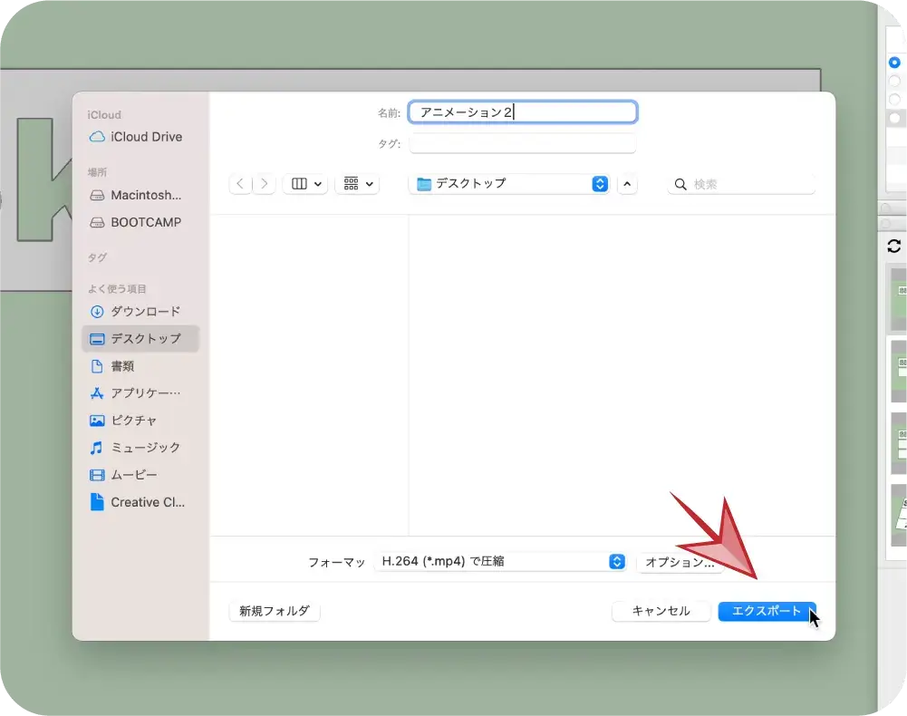Image resolution: width=907 pixels, height=716 pixels.
Task: Open the Macintosh HD volume
Action: pos(145,195)
